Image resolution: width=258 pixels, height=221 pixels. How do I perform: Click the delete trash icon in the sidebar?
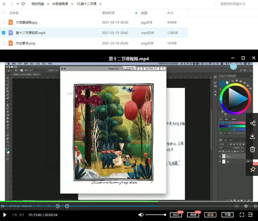(x=252, y=149)
